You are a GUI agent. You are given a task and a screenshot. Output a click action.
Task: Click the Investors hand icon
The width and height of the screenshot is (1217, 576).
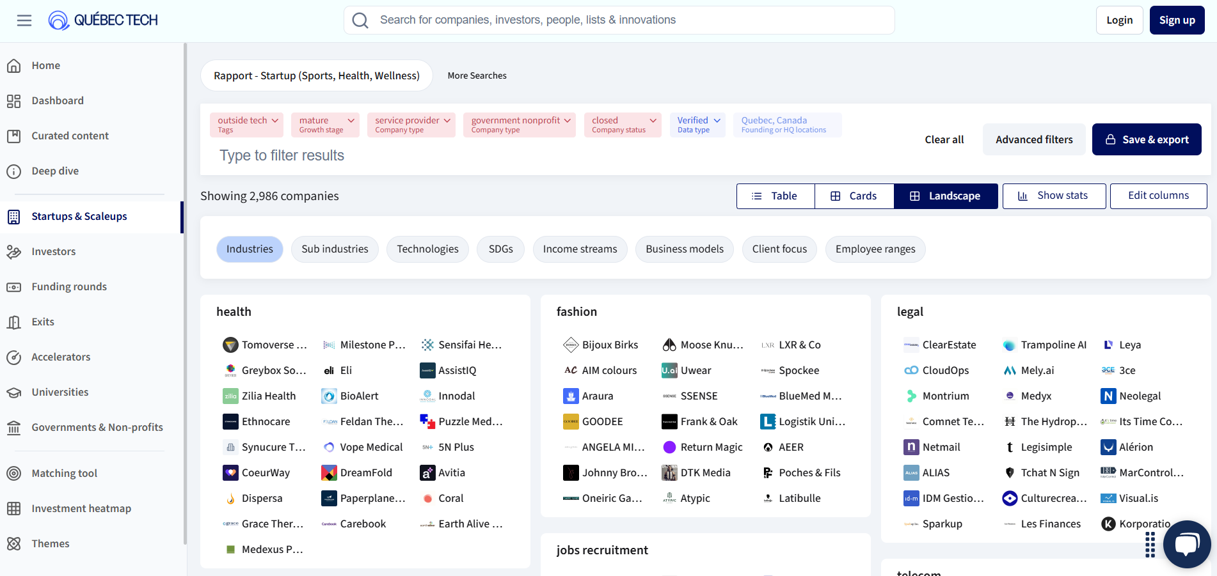pyautogui.click(x=14, y=251)
